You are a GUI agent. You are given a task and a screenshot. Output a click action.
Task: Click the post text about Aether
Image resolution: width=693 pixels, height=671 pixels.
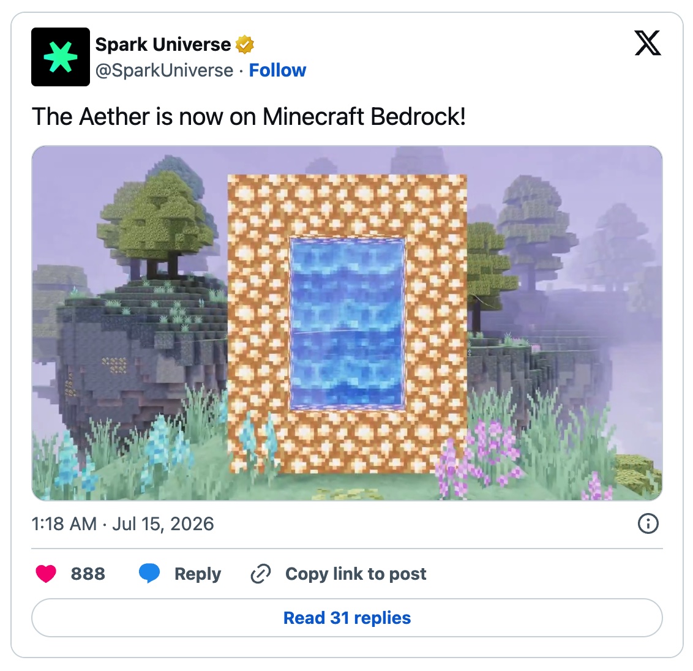[249, 117]
